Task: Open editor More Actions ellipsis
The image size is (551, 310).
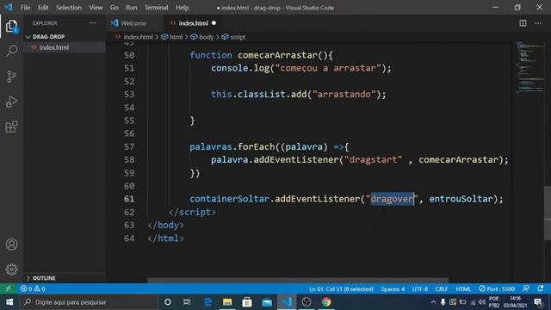Action: click(x=538, y=23)
